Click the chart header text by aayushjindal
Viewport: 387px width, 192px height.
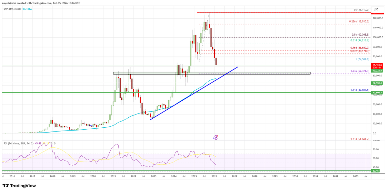[x=41, y=3]
